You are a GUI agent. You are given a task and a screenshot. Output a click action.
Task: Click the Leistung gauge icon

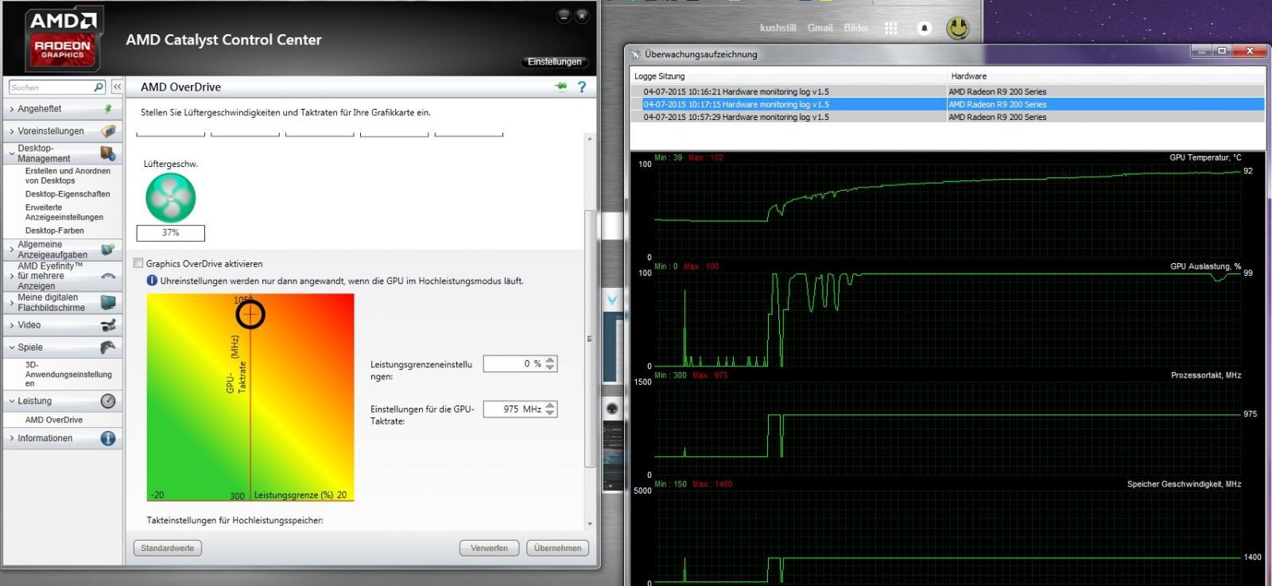(108, 402)
